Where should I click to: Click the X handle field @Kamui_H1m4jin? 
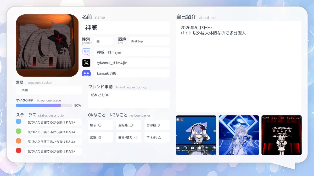click(x=132, y=63)
